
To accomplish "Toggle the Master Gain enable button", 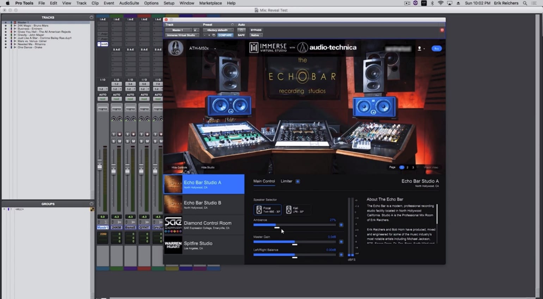I will (341, 242).
